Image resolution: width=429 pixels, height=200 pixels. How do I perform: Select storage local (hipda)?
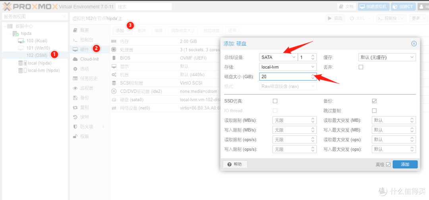pos(39,63)
